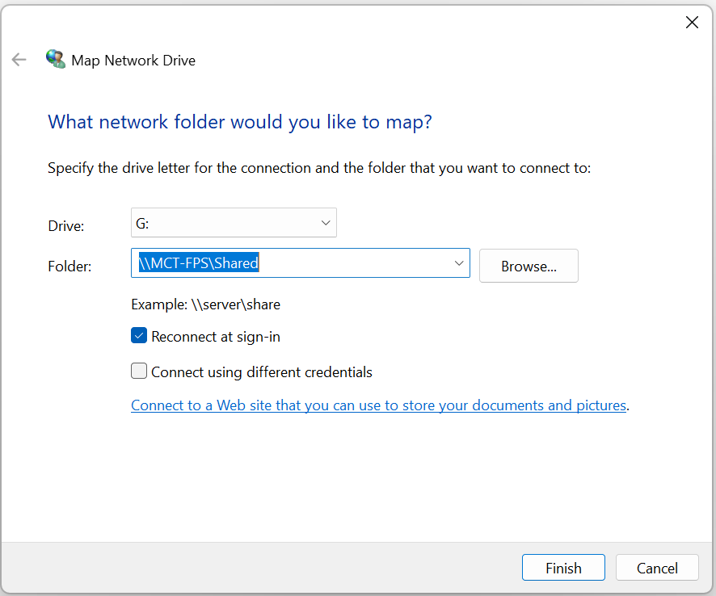
Task: Click the Map Network Drive globe icon
Action: tap(56, 60)
